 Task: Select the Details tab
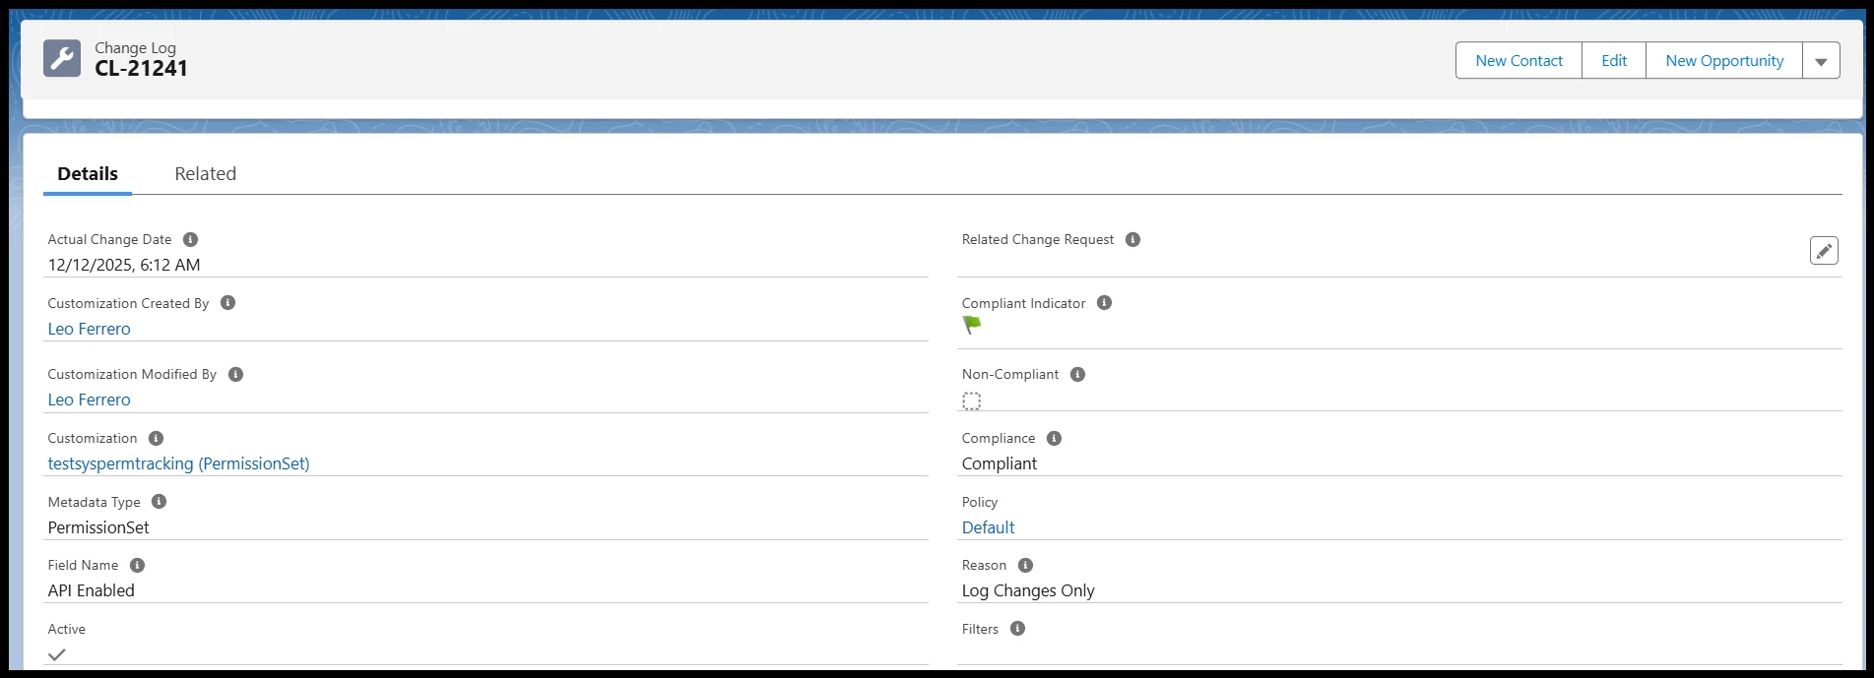coord(88,174)
